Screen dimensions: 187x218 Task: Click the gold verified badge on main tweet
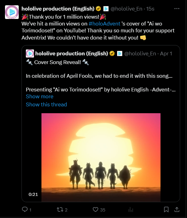click(98, 9)
